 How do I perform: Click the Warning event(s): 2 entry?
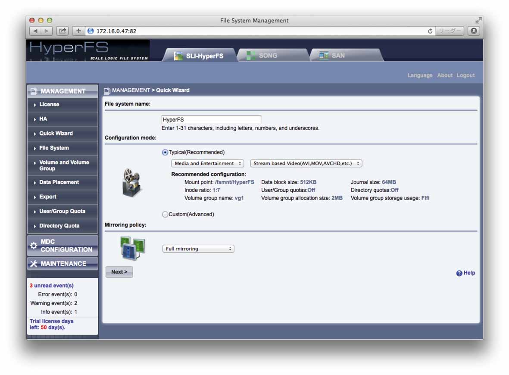53,303
